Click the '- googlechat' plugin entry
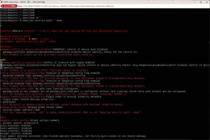 [8, 102]
